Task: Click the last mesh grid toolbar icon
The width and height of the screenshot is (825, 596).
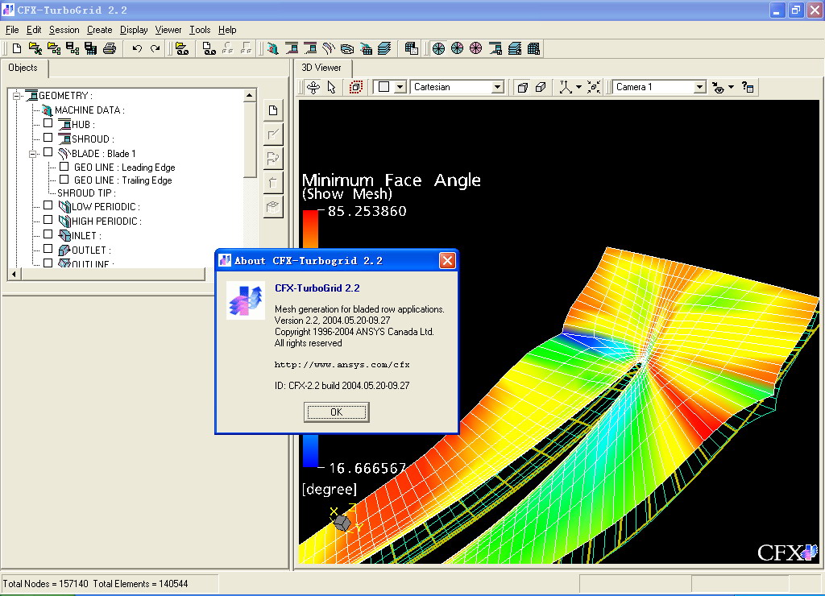Action: click(533, 49)
